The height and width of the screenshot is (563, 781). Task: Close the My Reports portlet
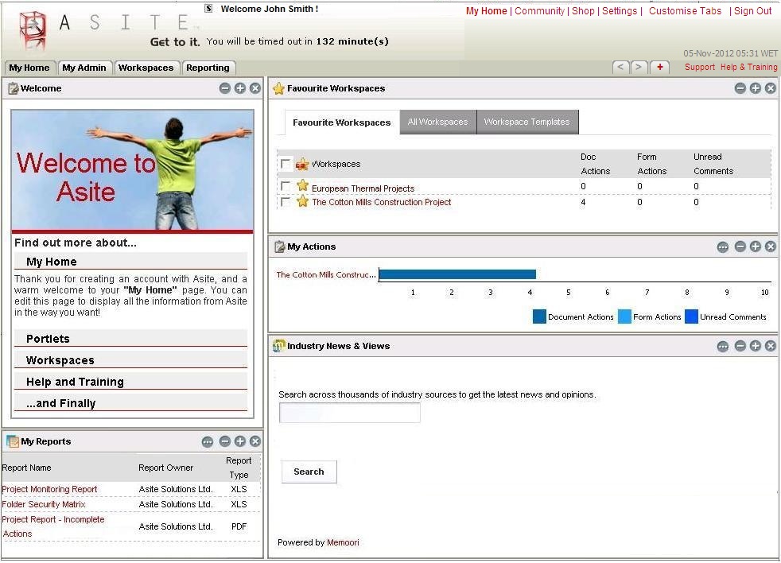coord(255,441)
